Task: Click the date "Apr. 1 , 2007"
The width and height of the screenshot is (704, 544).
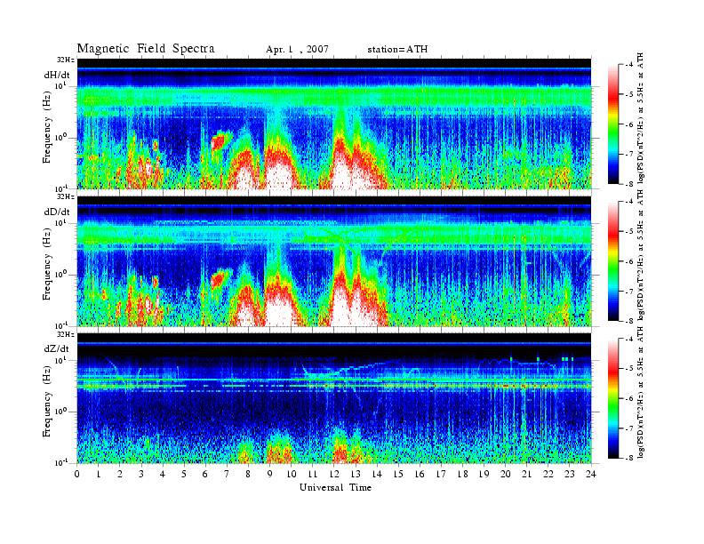Action: 297,50
